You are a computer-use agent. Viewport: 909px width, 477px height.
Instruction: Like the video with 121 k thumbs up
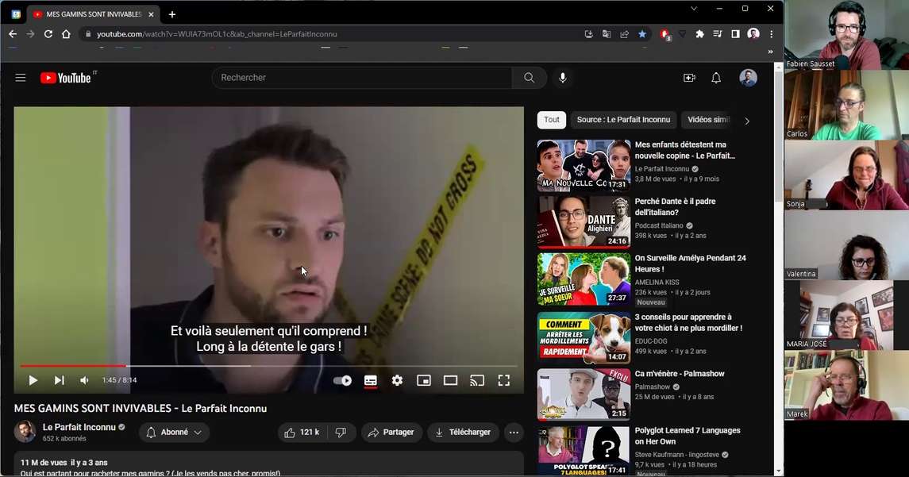click(302, 433)
